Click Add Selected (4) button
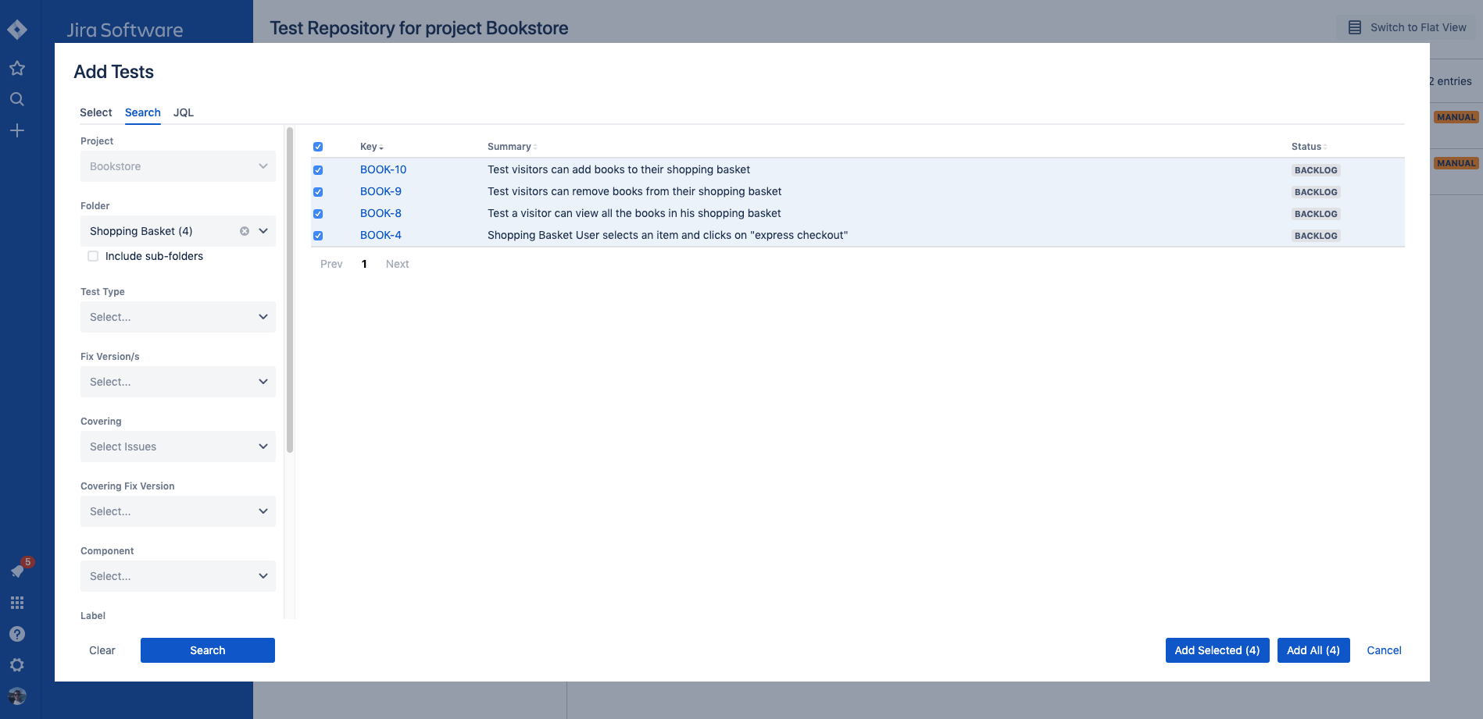Viewport: 1483px width, 719px height. (x=1217, y=650)
